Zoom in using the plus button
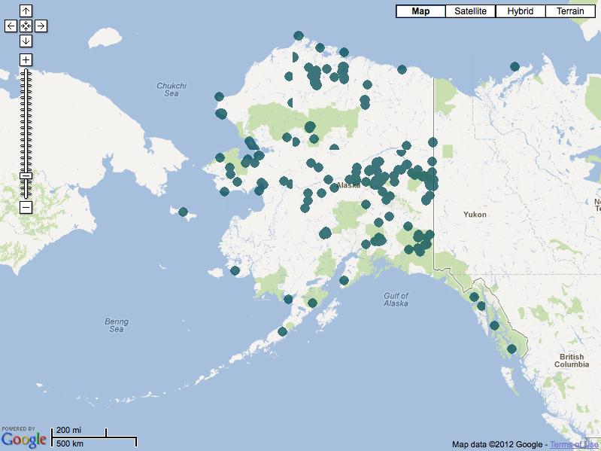The image size is (601, 451). pos(26,59)
